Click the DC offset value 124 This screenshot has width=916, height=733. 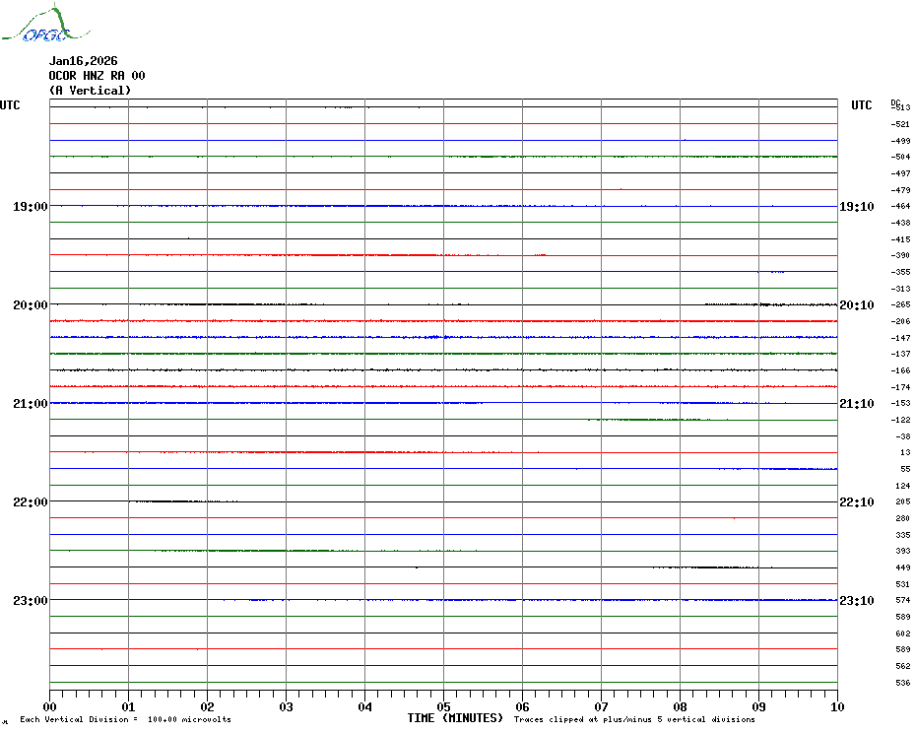(x=903, y=486)
